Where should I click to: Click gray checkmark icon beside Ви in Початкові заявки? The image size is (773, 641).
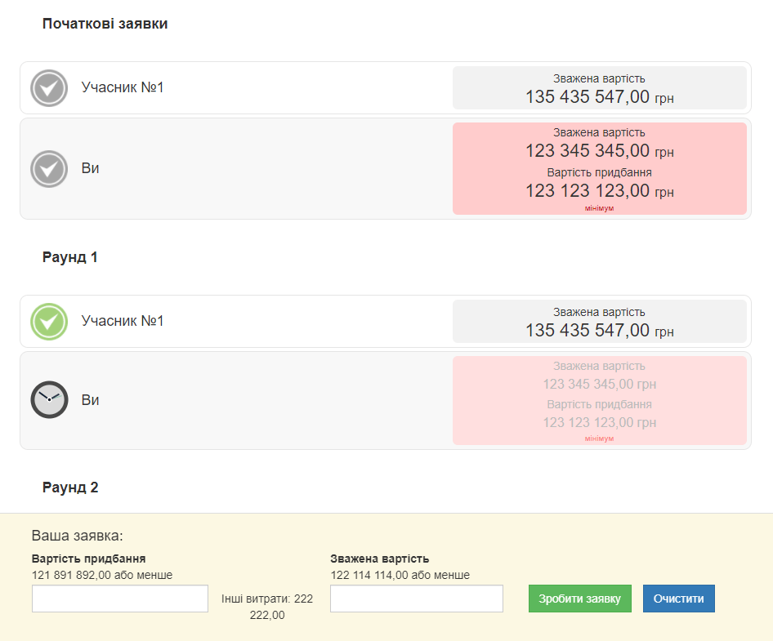(x=49, y=169)
